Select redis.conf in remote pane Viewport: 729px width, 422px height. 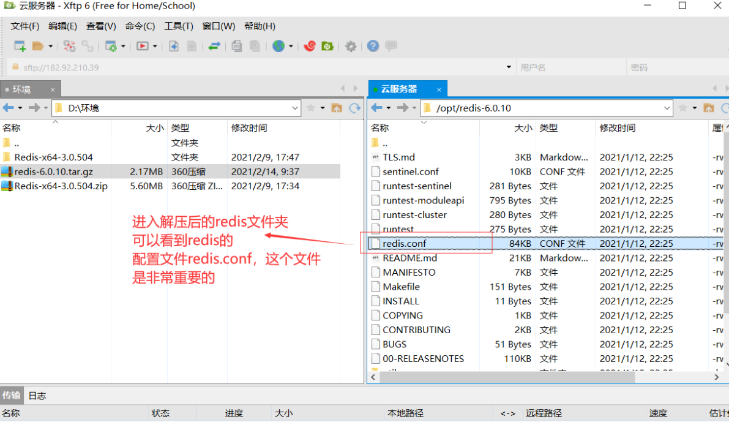tap(546, 243)
